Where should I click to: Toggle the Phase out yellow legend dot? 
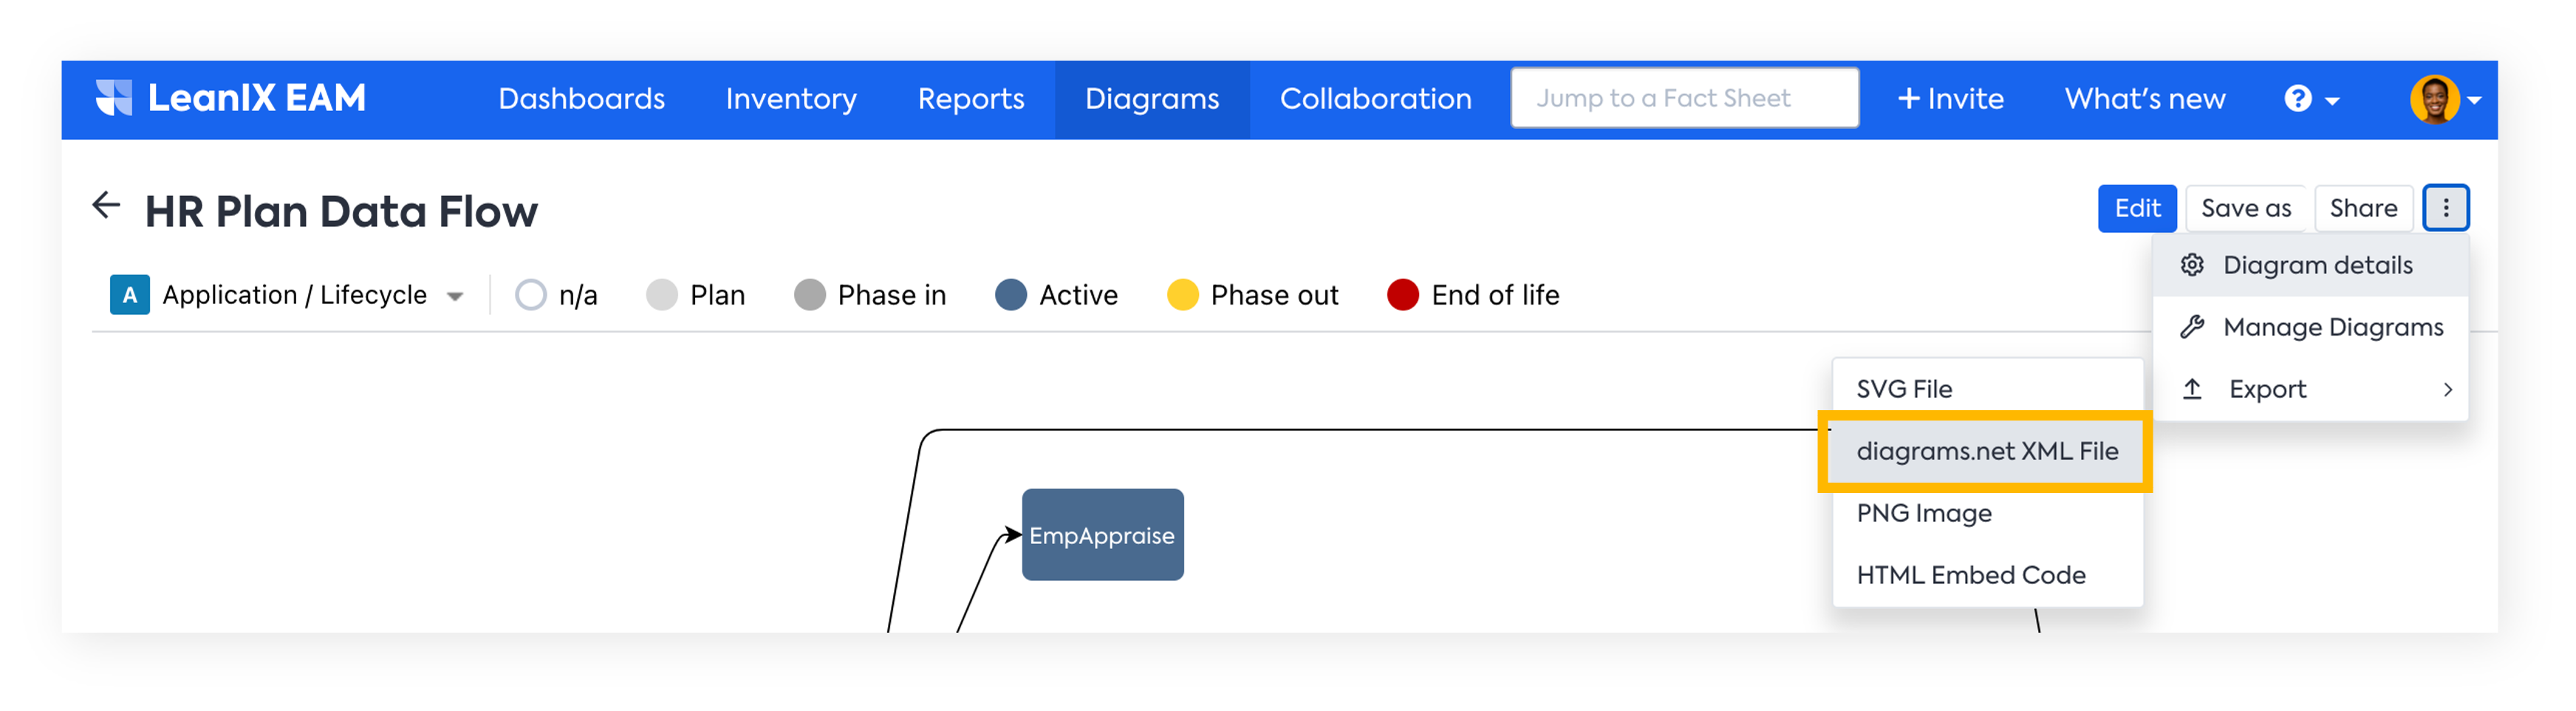pos(1183,295)
